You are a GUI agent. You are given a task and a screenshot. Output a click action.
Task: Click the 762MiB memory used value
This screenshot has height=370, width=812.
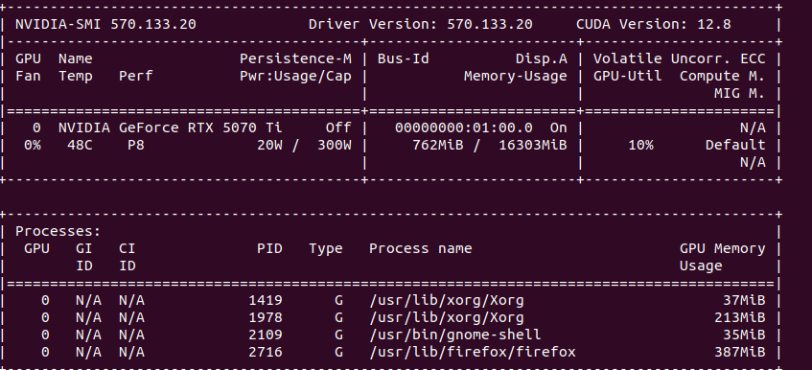coord(437,146)
